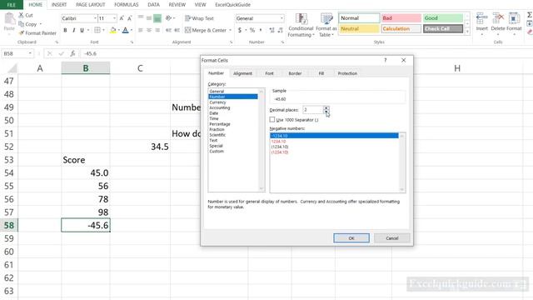The image size is (533, 300).
Task: Open Format as Table menu
Action: coord(326,25)
